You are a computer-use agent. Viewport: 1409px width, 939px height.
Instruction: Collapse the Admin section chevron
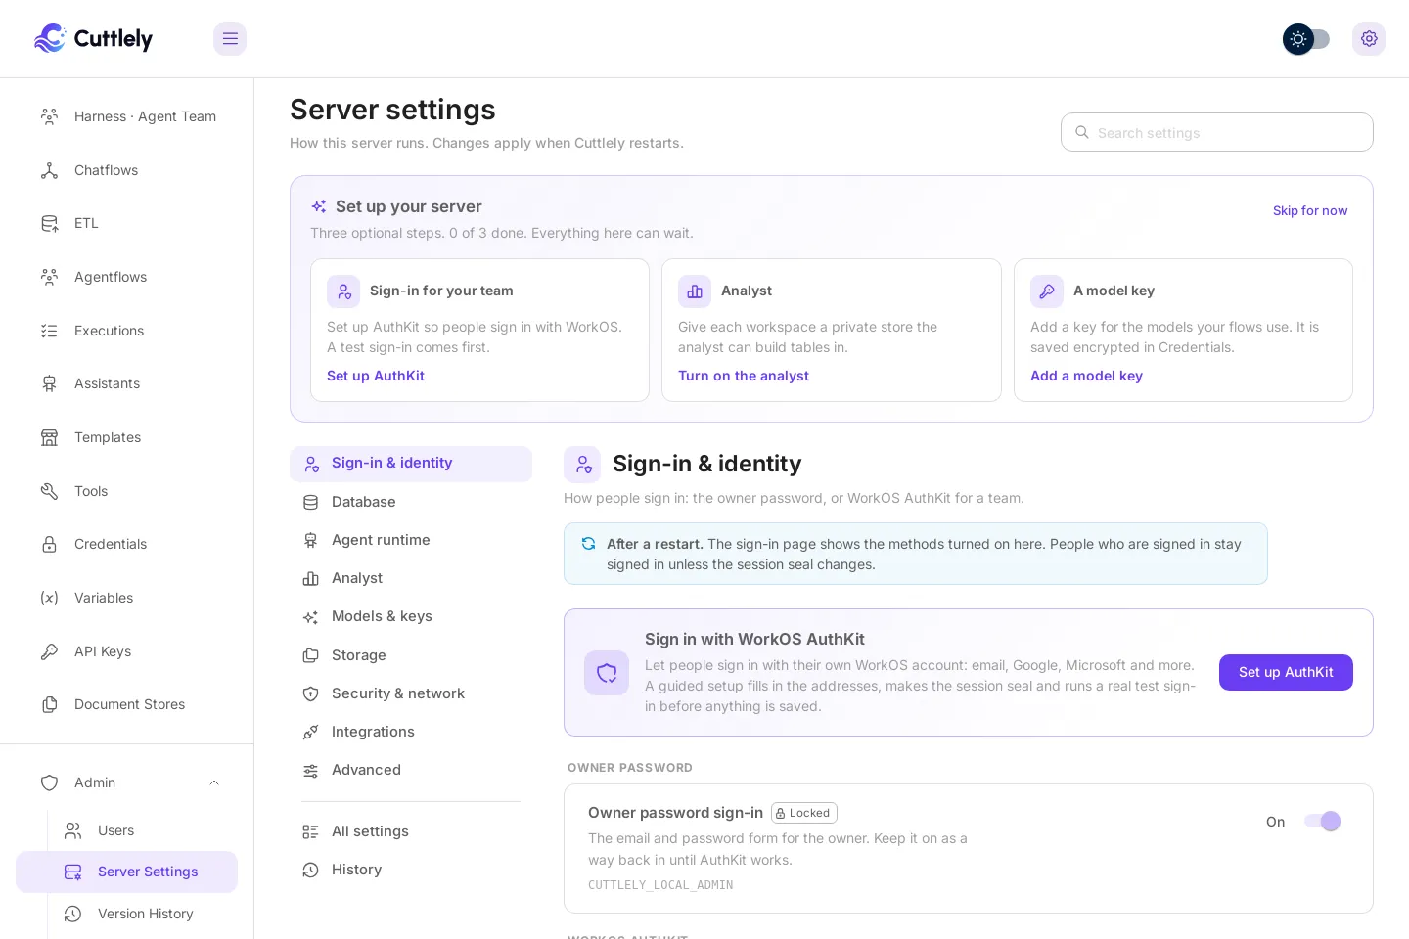pyautogui.click(x=214, y=782)
